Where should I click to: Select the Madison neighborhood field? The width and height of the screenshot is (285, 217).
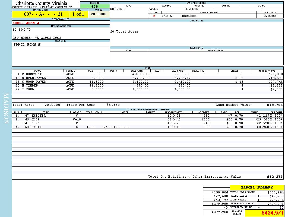tap(189, 16)
